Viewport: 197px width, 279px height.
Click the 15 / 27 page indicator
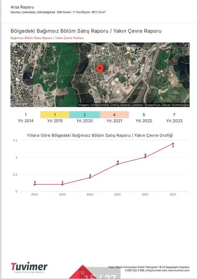[100, 276]
